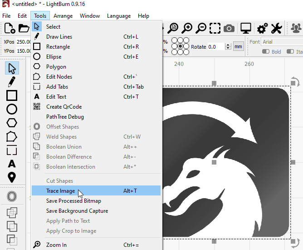Screen dimensions: 303x250
Task: Click the mm units toggle button
Action: pyautogui.click(x=238, y=46)
